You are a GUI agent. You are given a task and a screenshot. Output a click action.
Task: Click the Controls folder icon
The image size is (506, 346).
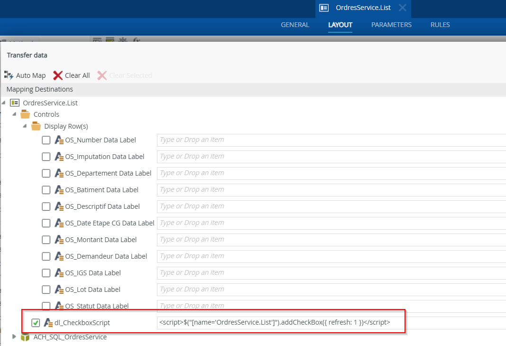pos(25,114)
